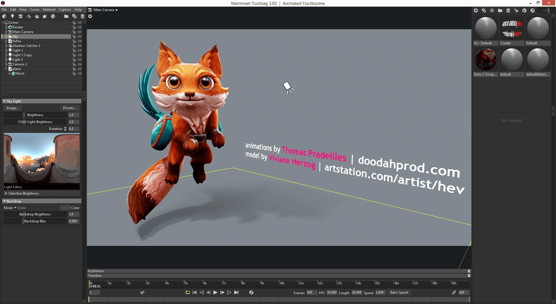
Task: Hide Camera 1 using eye icon
Action: pyautogui.click(x=80, y=64)
